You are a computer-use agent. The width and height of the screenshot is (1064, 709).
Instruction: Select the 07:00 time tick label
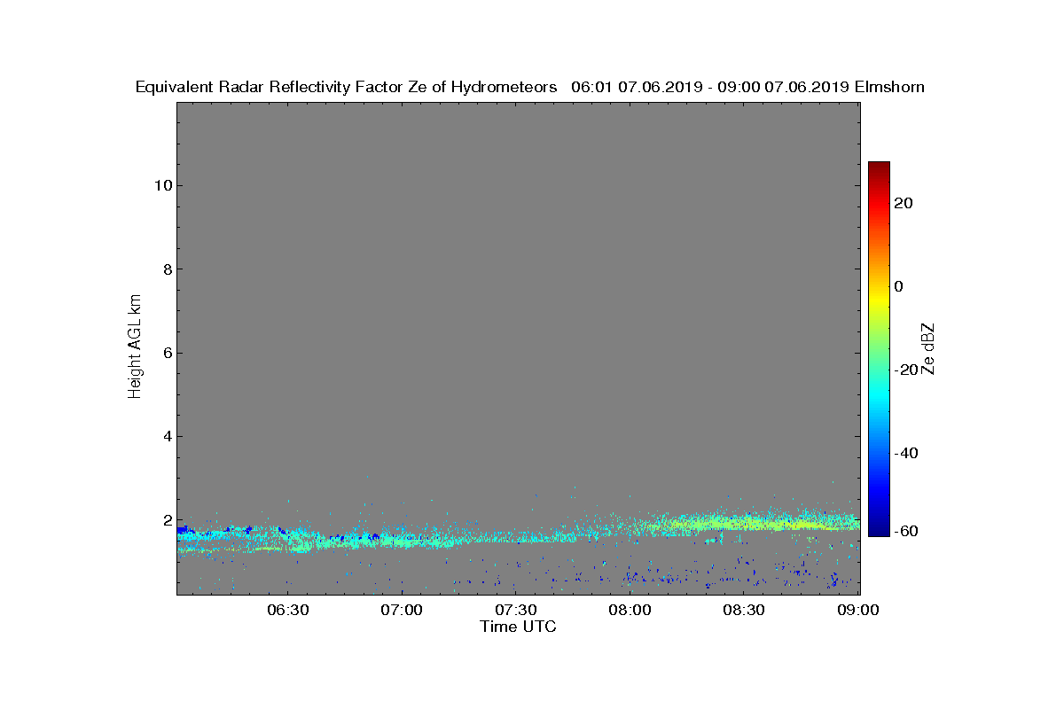[x=402, y=611]
